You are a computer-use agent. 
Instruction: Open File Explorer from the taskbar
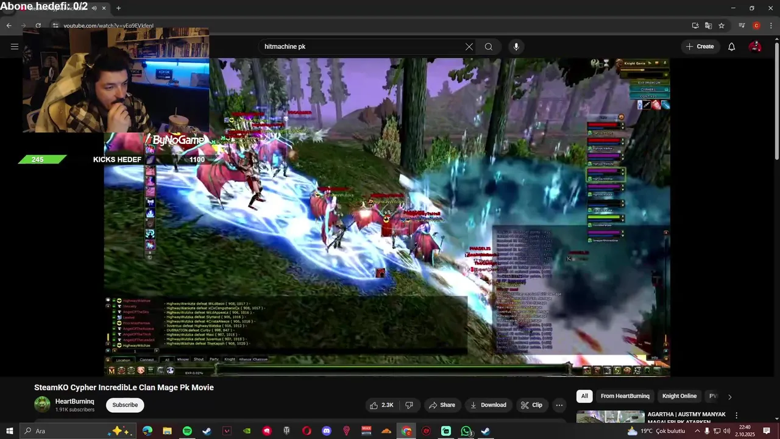[x=167, y=431]
